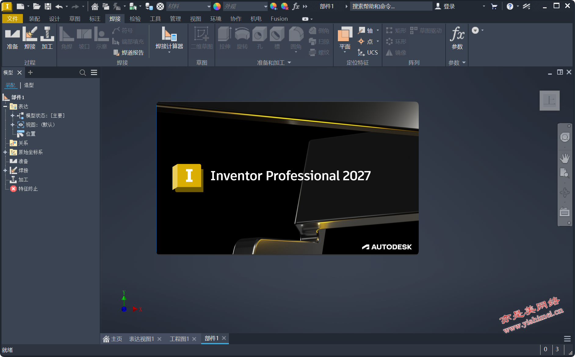Image resolution: width=575 pixels, height=357 pixels.
Task: Collapse the 表达 tree node
Action: click(5, 106)
